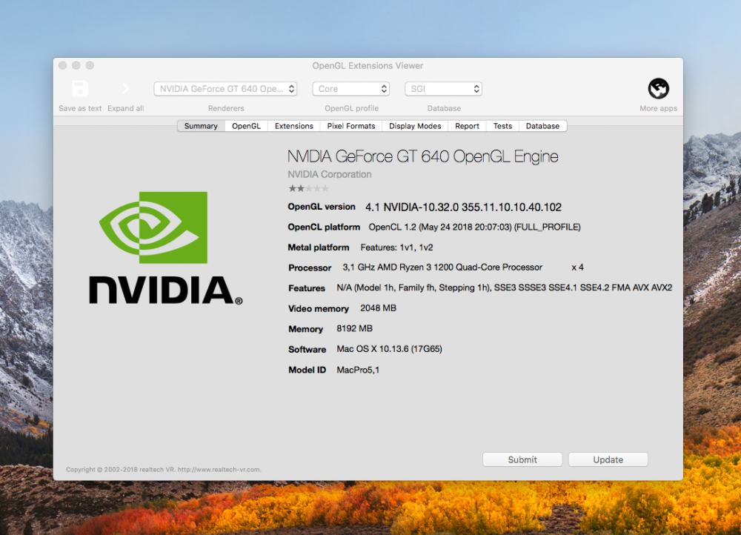The width and height of the screenshot is (741, 535).
Task: Click OpenGL version value 4.1 NVIDIA-10.32.0
Action: pyautogui.click(x=463, y=207)
